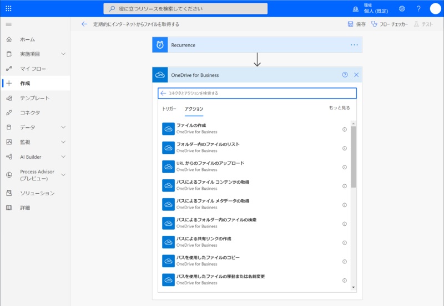Select ファイルの作成 action
444x306 pixels.
click(x=254, y=129)
